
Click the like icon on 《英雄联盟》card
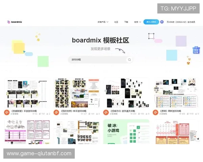[x=47, y=114]
